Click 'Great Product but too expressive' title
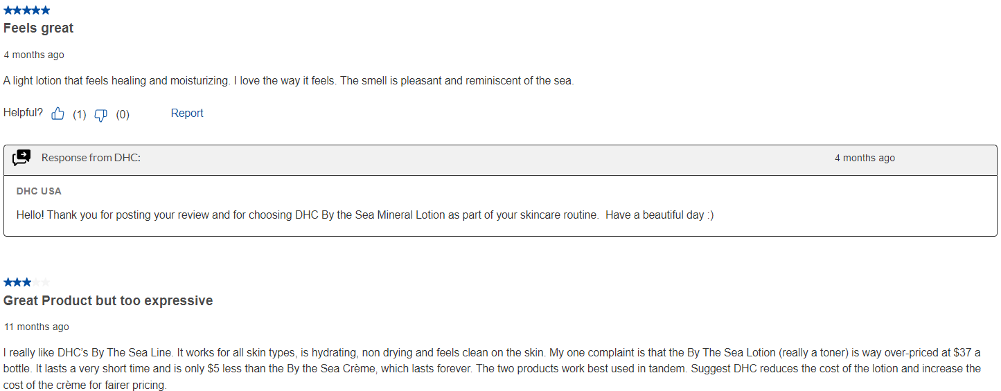 pos(108,301)
